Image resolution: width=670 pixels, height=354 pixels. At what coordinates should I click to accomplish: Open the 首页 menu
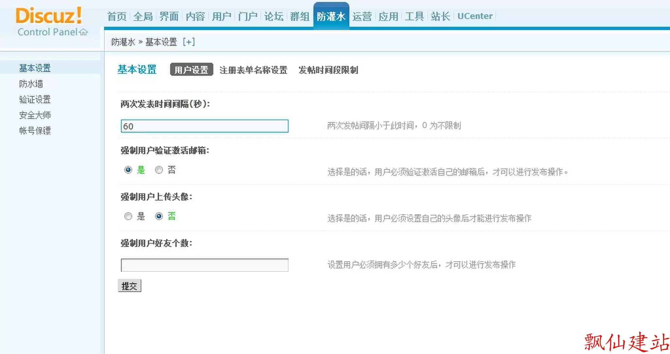[117, 16]
